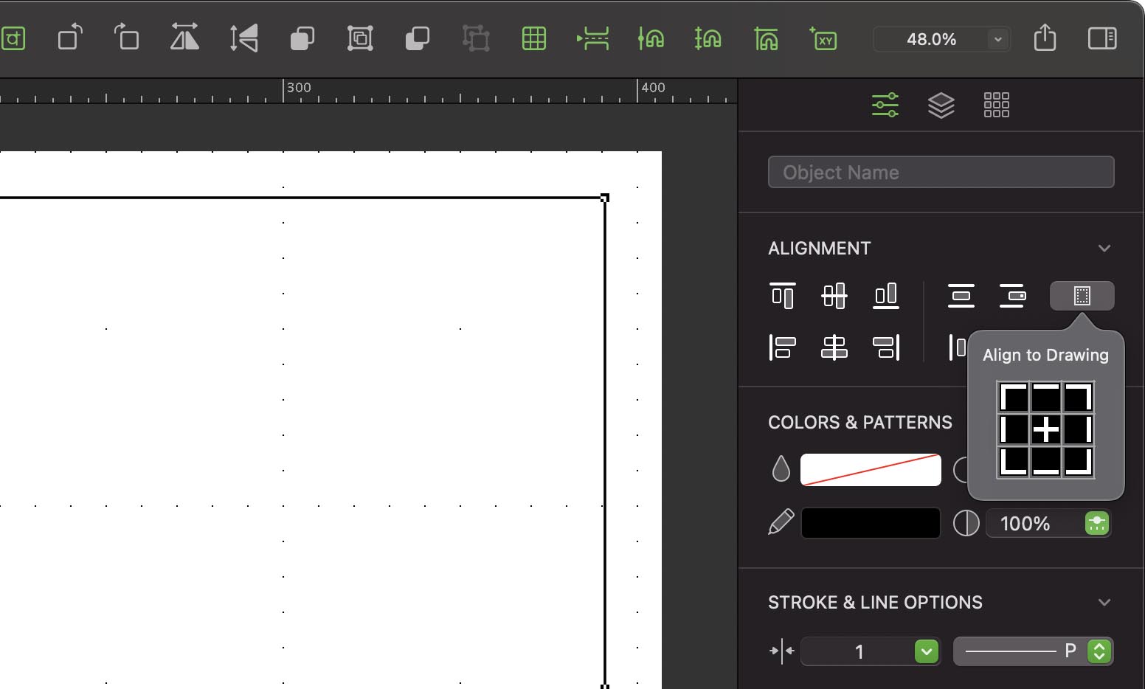Align objects to right edges
Viewport: 1145px width, 689px height.
885,347
